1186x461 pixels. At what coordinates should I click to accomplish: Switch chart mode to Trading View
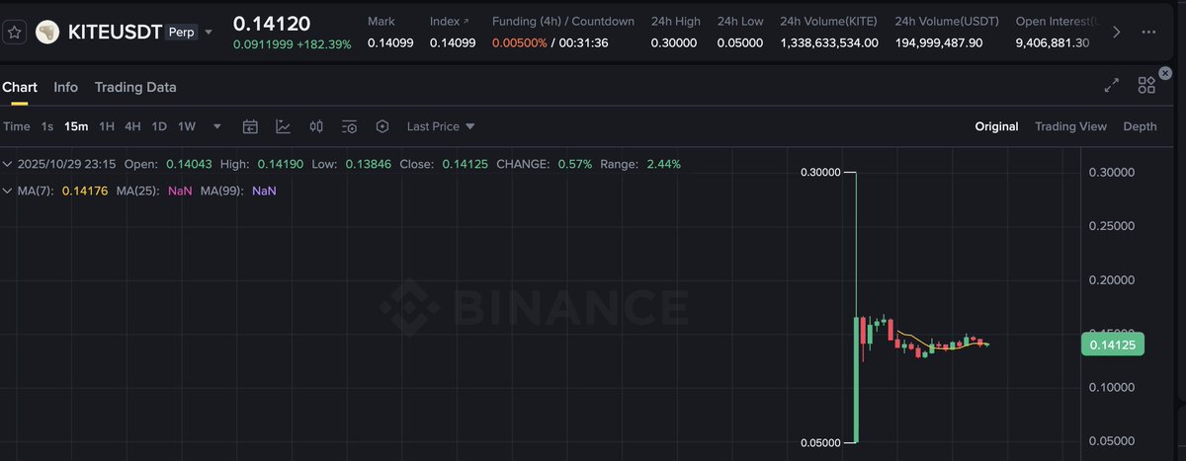[1070, 126]
